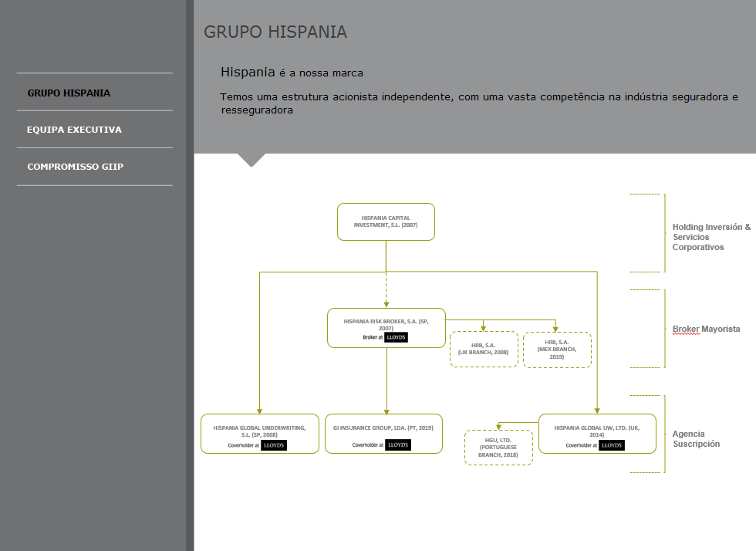Click the Agencia Suscripción label

[x=696, y=438]
